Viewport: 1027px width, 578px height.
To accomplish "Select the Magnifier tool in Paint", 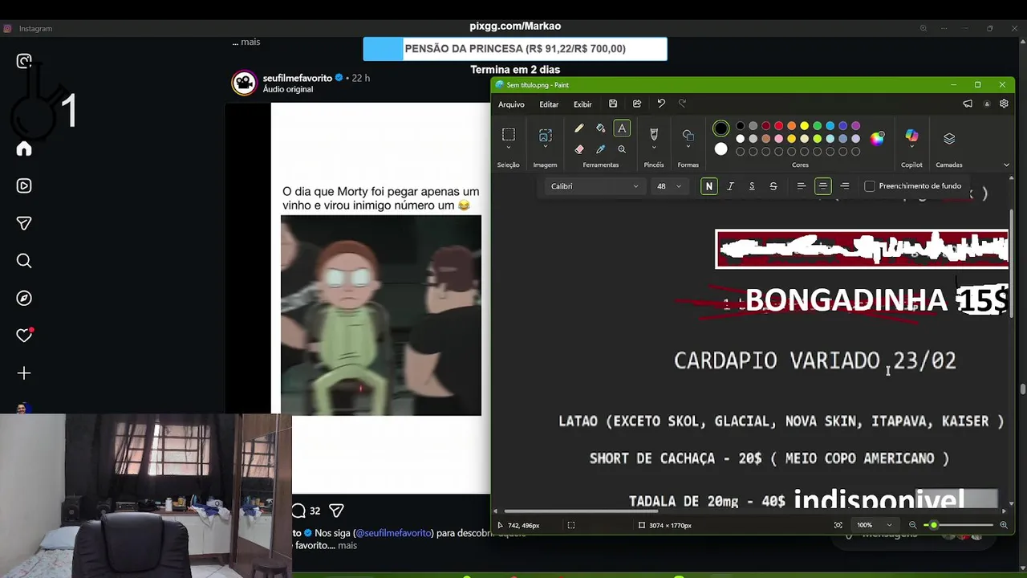I will (x=622, y=149).
